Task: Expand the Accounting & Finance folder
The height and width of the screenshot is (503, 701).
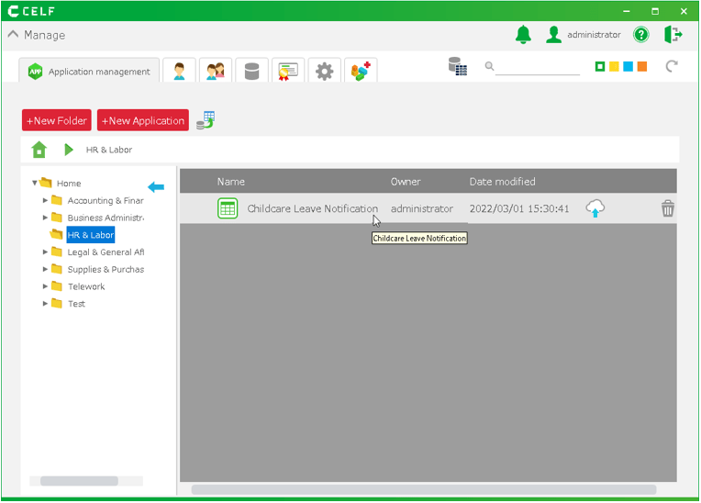Action: (x=45, y=201)
